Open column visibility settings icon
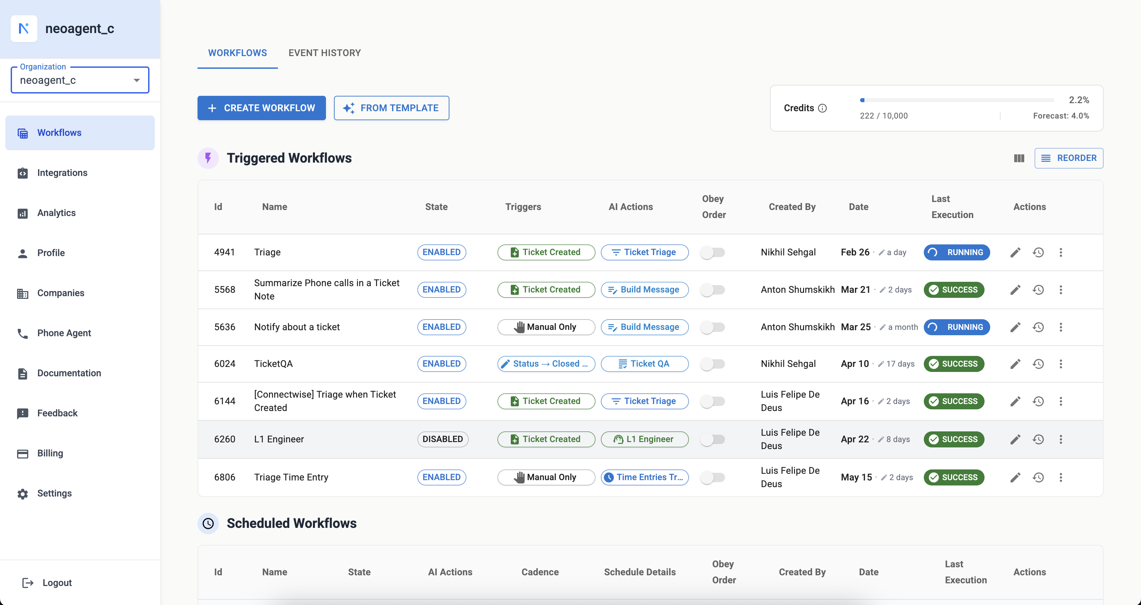This screenshot has height=605, width=1141. (1019, 158)
